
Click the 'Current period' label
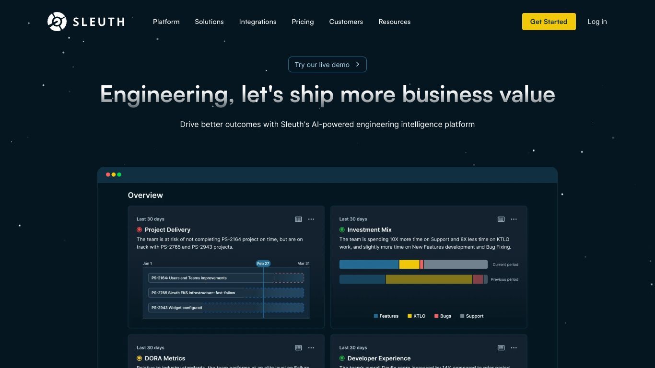point(505,264)
